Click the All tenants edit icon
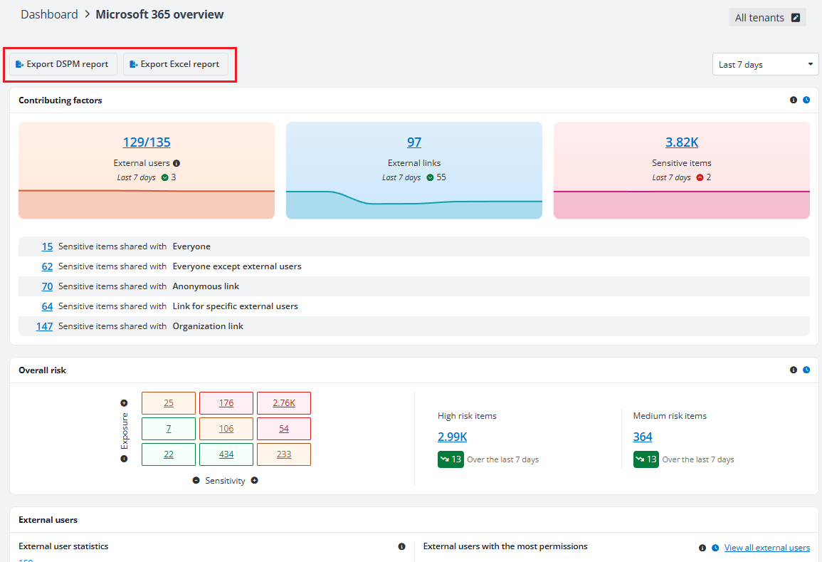 (796, 18)
